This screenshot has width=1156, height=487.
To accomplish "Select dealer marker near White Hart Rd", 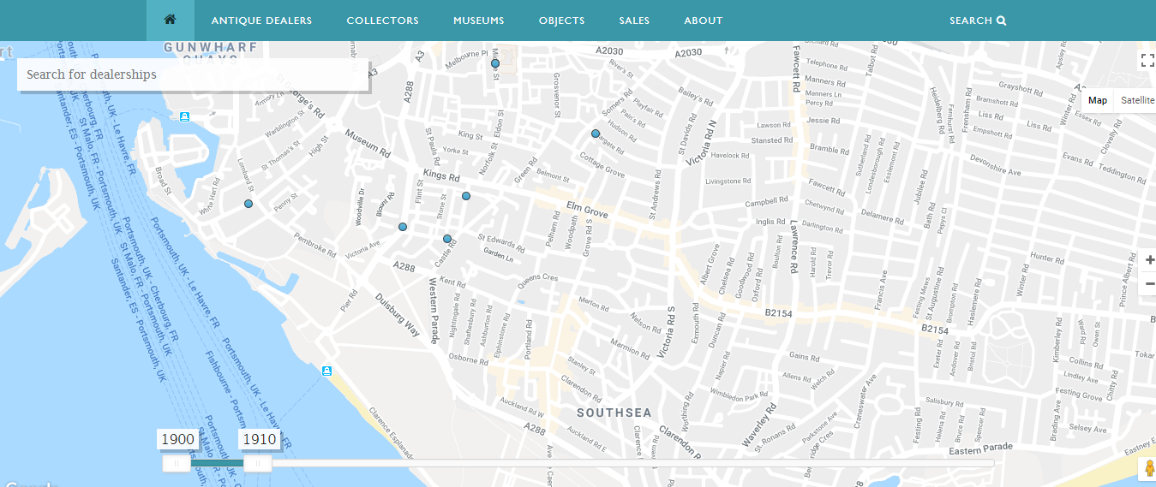I will pos(249,204).
